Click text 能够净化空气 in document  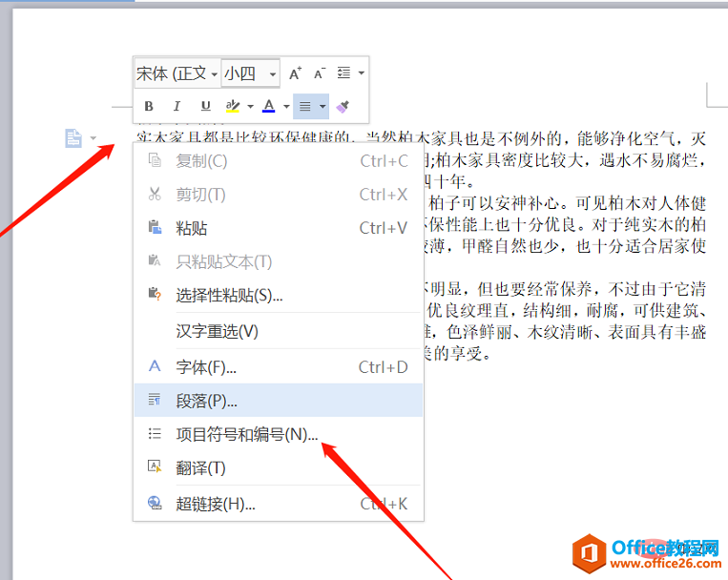coord(626,138)
